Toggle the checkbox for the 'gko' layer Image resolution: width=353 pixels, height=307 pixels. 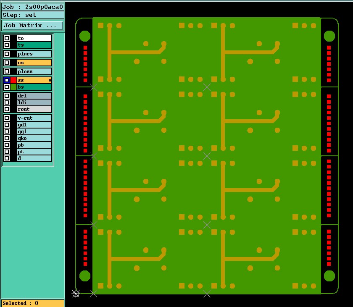click(x=7, y=138)
